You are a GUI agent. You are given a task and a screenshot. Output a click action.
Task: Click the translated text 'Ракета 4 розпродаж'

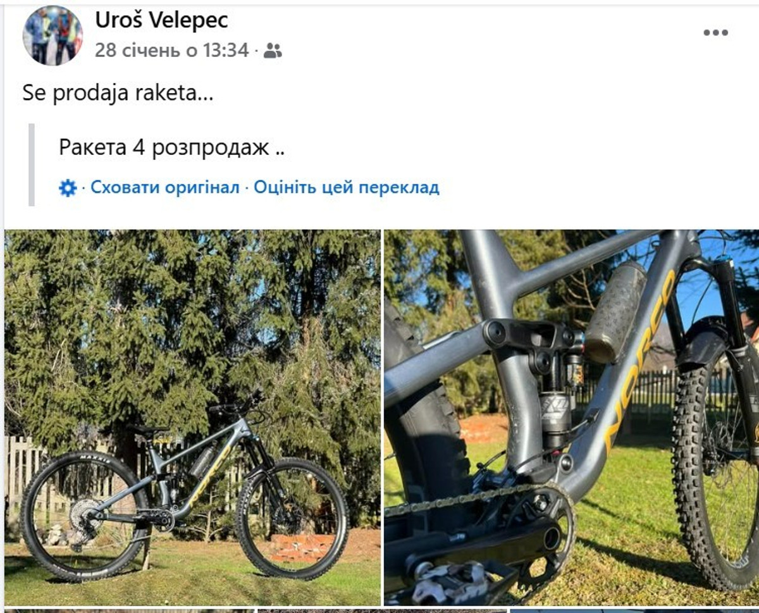[164, 147]
